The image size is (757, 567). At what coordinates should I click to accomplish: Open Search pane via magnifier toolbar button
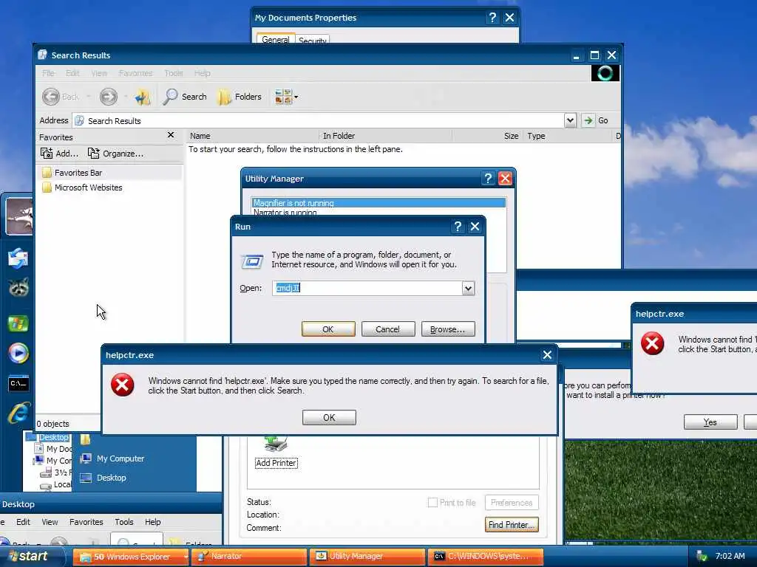184,97
